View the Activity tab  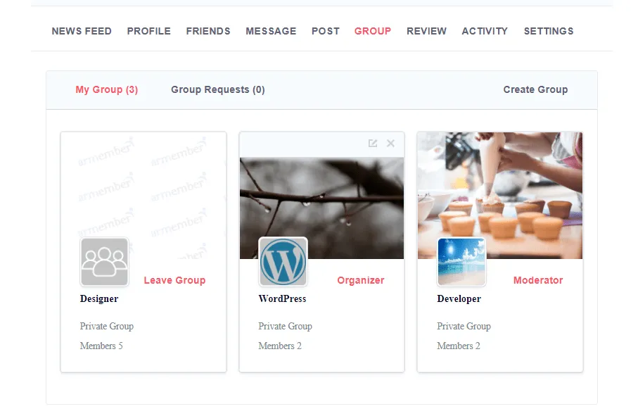click(485, 31)
